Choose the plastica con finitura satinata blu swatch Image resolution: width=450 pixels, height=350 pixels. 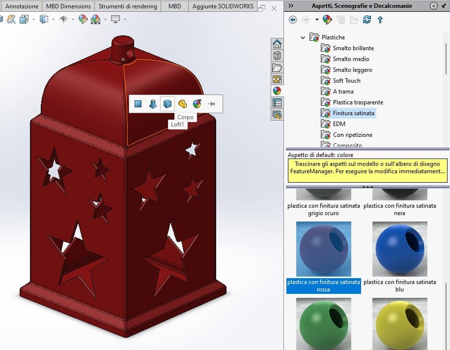coord(399,249)
